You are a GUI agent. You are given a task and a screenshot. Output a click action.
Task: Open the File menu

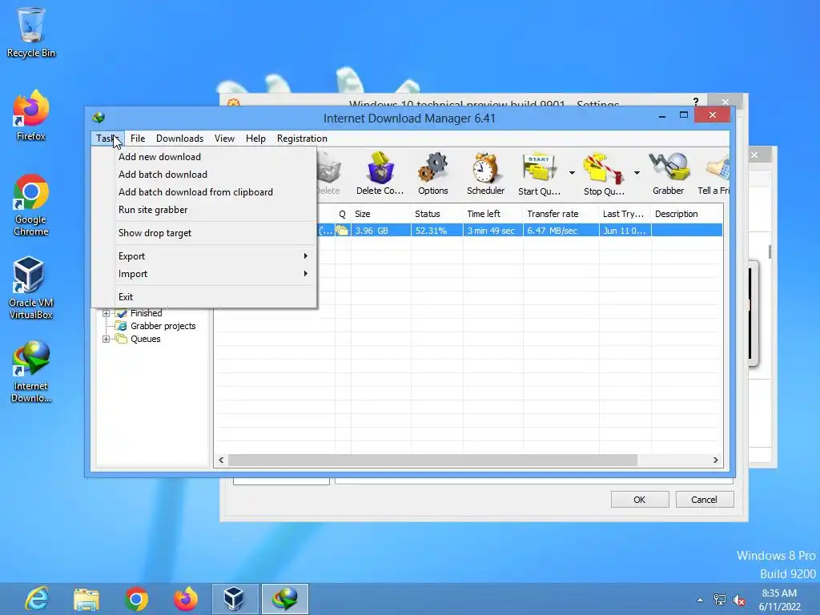(138, 139)
